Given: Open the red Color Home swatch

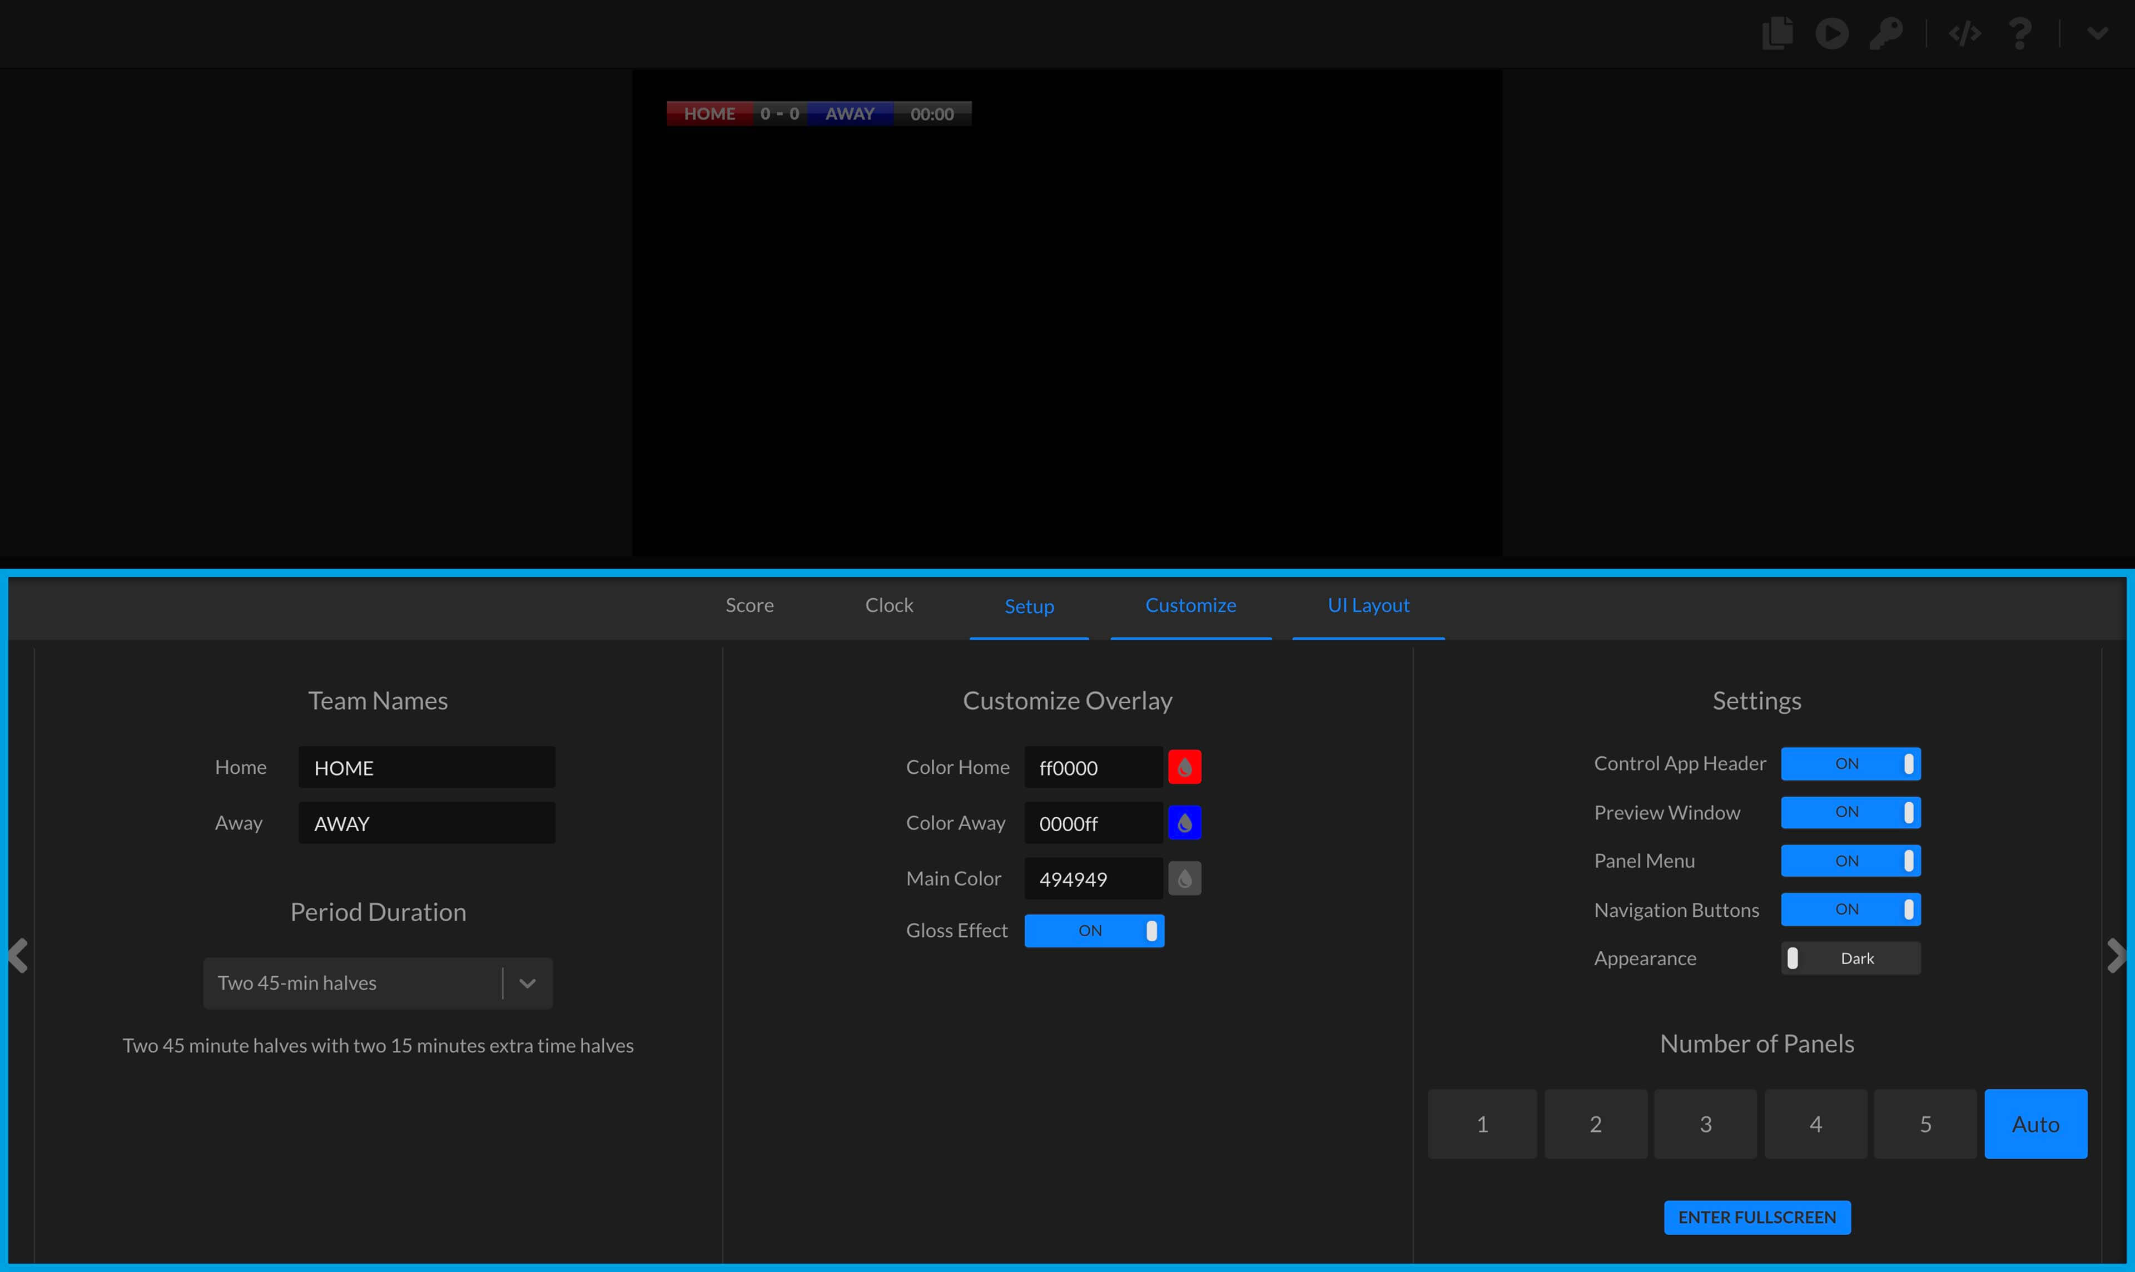Looking at the screenshot, I should pos(1184,767).
